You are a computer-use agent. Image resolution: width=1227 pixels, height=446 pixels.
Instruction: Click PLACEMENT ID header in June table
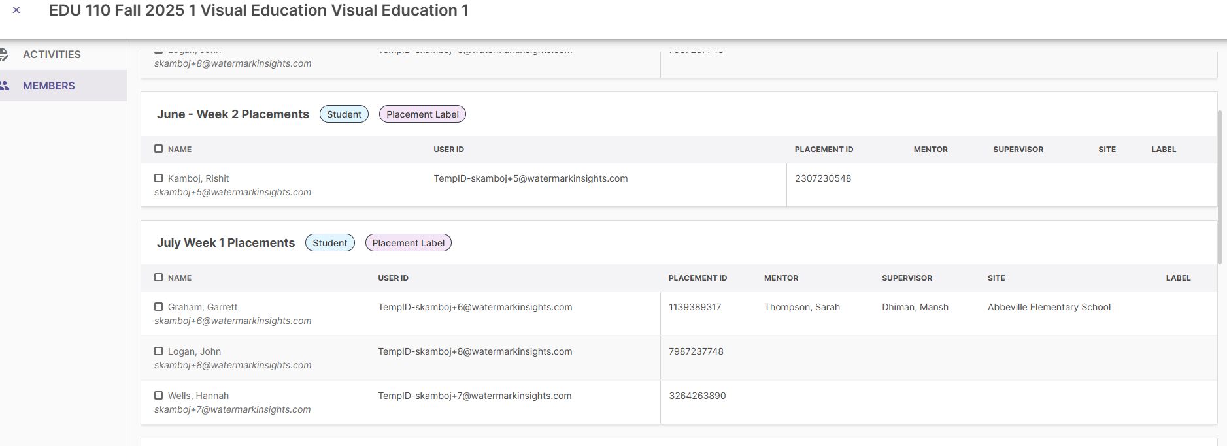pos(824,150)
